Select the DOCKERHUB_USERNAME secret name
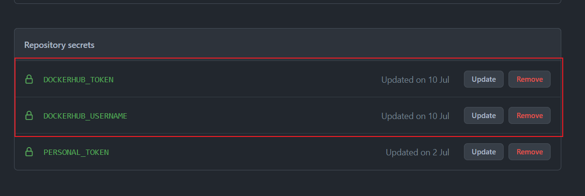 tap(85, 116)
